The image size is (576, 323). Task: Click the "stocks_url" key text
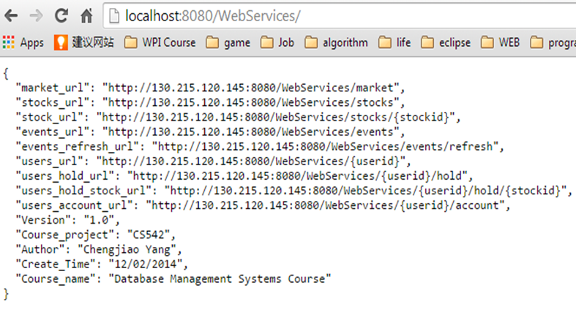point(53,102)
